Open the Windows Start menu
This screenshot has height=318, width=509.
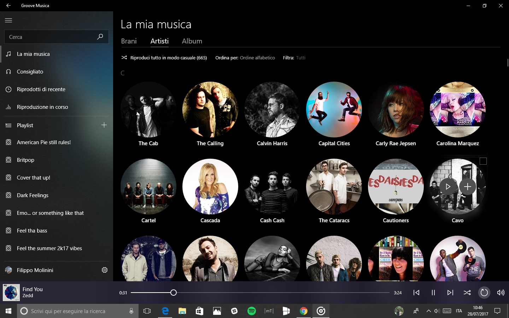point(8,311)
